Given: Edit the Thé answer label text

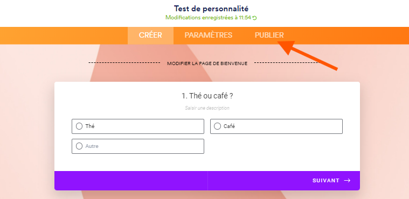Looking at the screenshot, I should tap(90, 126).
